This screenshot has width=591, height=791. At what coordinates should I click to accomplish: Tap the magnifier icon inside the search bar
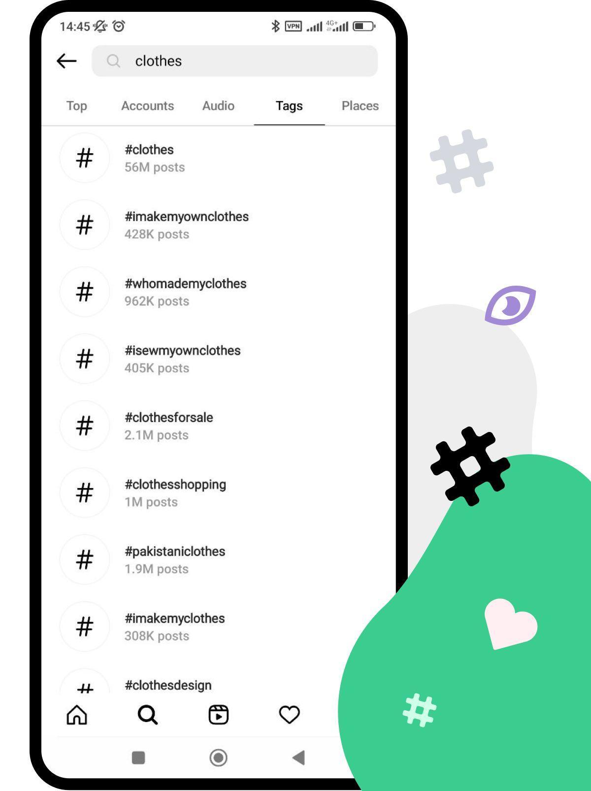pos(113,61)
